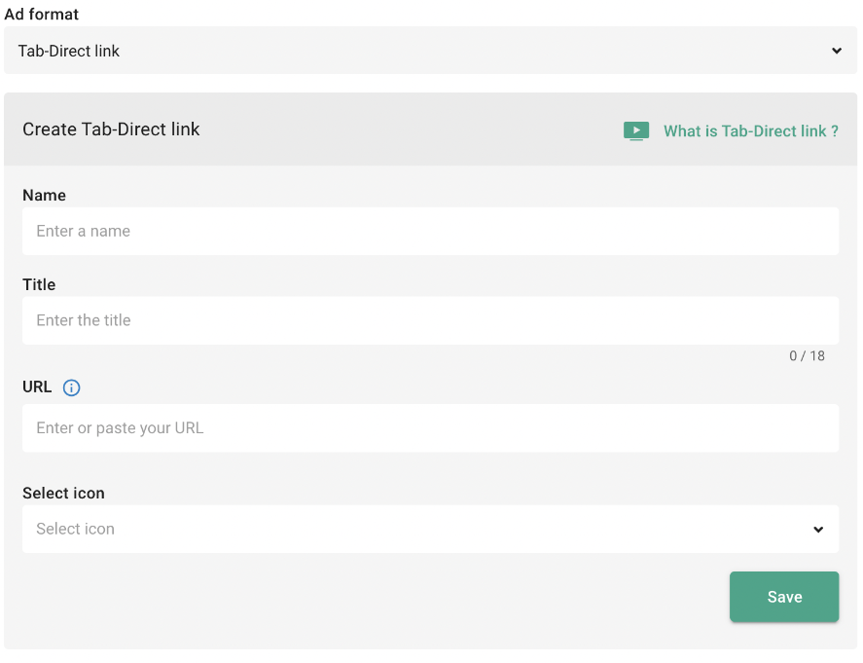Expand the Ad format chevron arrow

pos(837,51)
